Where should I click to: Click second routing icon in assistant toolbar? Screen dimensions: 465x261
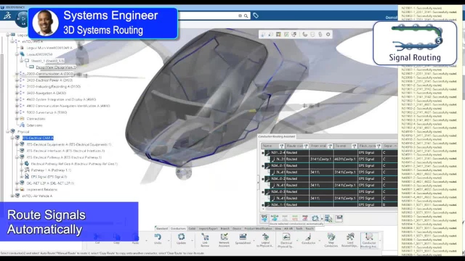pyautogui.click(x=275, y=218)
